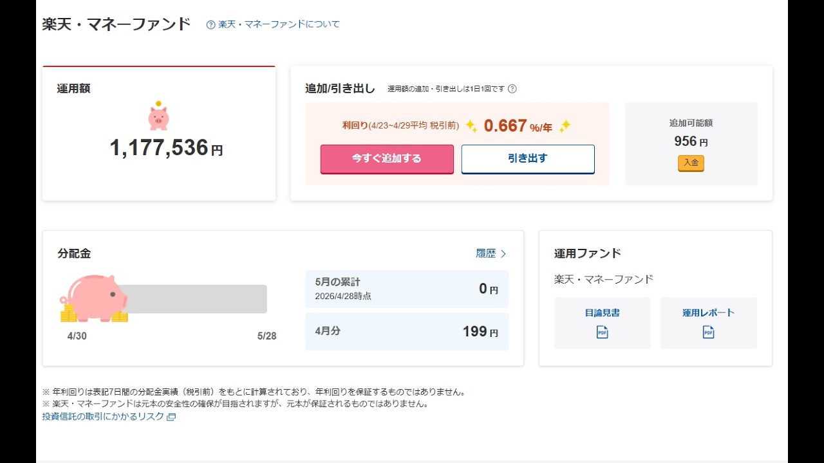The height and width of the screenshot is (463, 824).
Task: Click the 引き出す button
Action: tap(528, 159)
